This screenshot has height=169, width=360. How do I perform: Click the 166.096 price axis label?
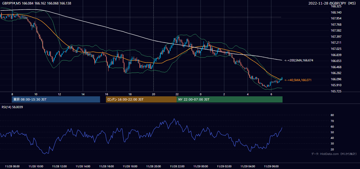coord(336,79)
